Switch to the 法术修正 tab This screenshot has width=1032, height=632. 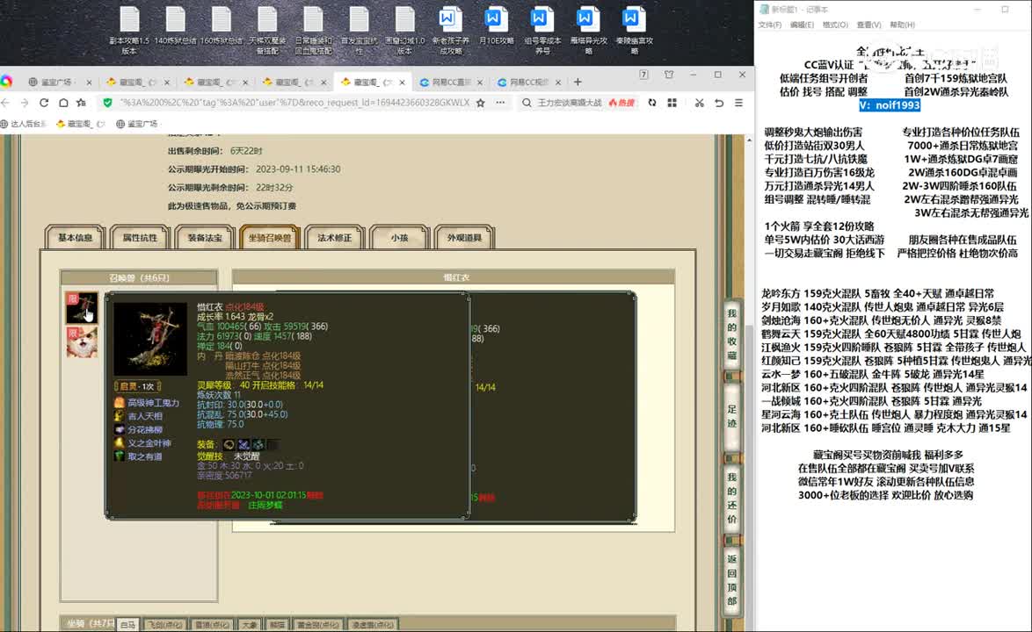[x=334, y=238]
